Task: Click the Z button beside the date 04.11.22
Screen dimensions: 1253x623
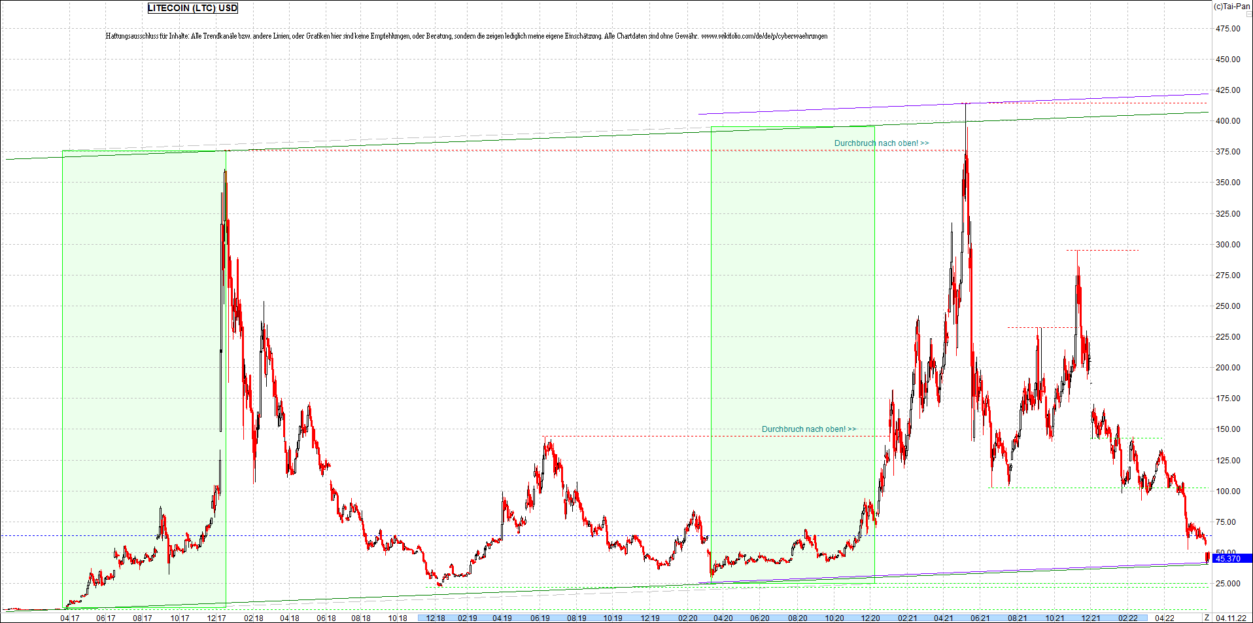Action: (1207, 618)
